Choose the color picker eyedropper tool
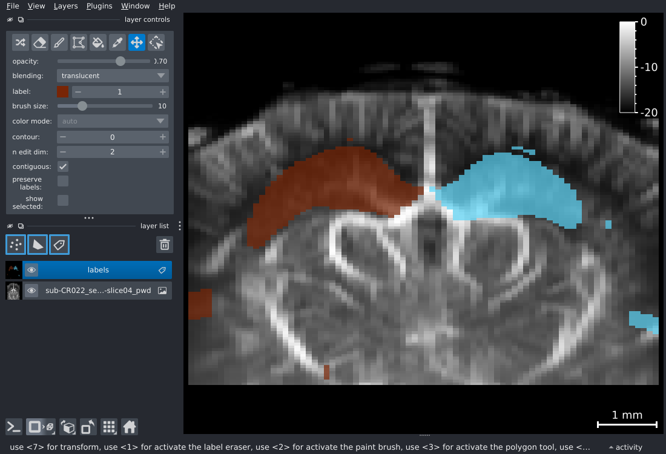666x454 pixels. click(x=117, y=42)
